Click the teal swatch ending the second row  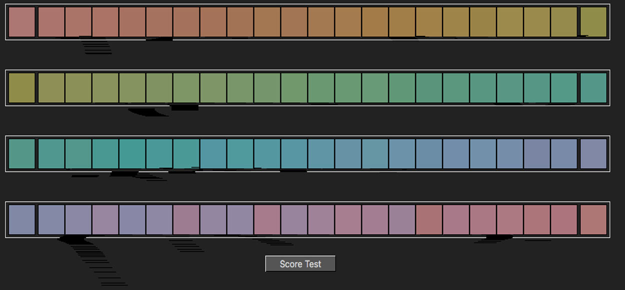pos(593,88)
